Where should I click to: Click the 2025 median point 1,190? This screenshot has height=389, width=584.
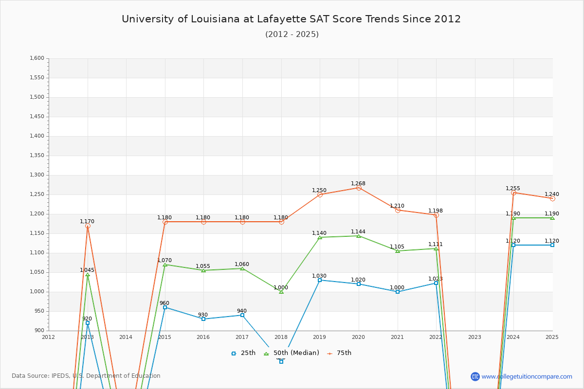point(552,218)
